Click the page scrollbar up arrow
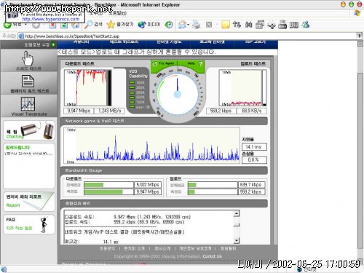Viewport: 364px width, 273px height. [x=360, y=44]
